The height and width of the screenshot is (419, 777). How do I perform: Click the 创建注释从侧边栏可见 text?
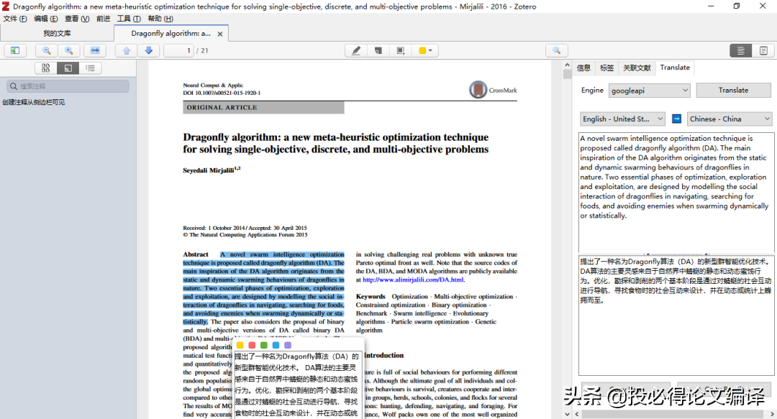click(x=33, y=102)
